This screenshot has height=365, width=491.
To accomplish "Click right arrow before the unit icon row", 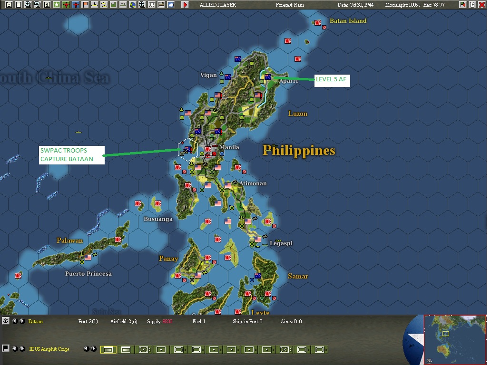I will (94, 348).
